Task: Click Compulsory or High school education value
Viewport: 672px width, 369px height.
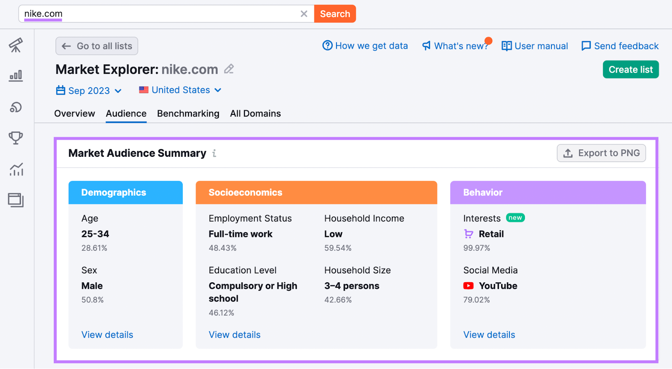Action: pos(253,292)
